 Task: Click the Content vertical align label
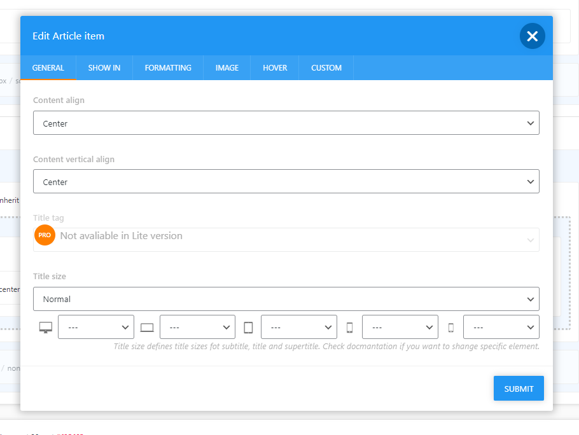coord(74,160)
